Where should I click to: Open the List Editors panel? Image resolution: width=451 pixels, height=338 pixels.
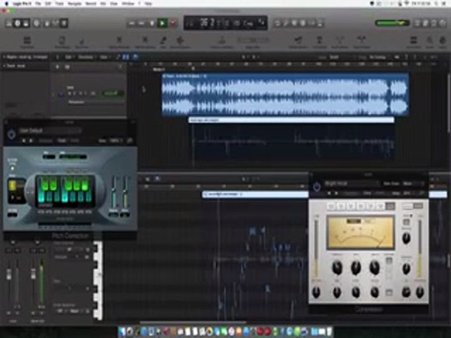click(x=417, y=23)
